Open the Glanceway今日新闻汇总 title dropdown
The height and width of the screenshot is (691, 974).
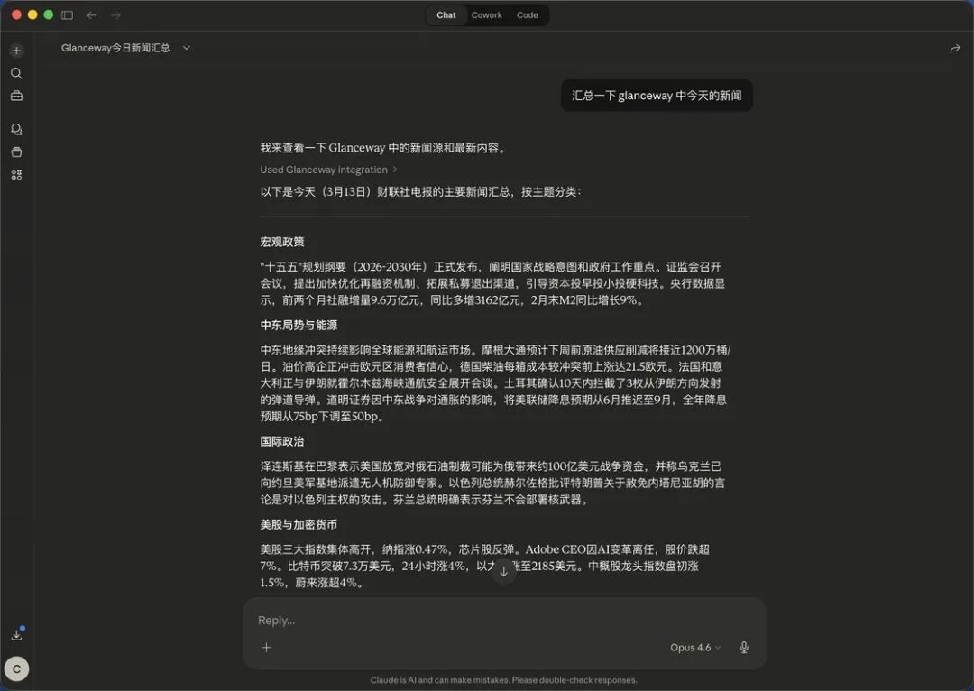point(125,48)
